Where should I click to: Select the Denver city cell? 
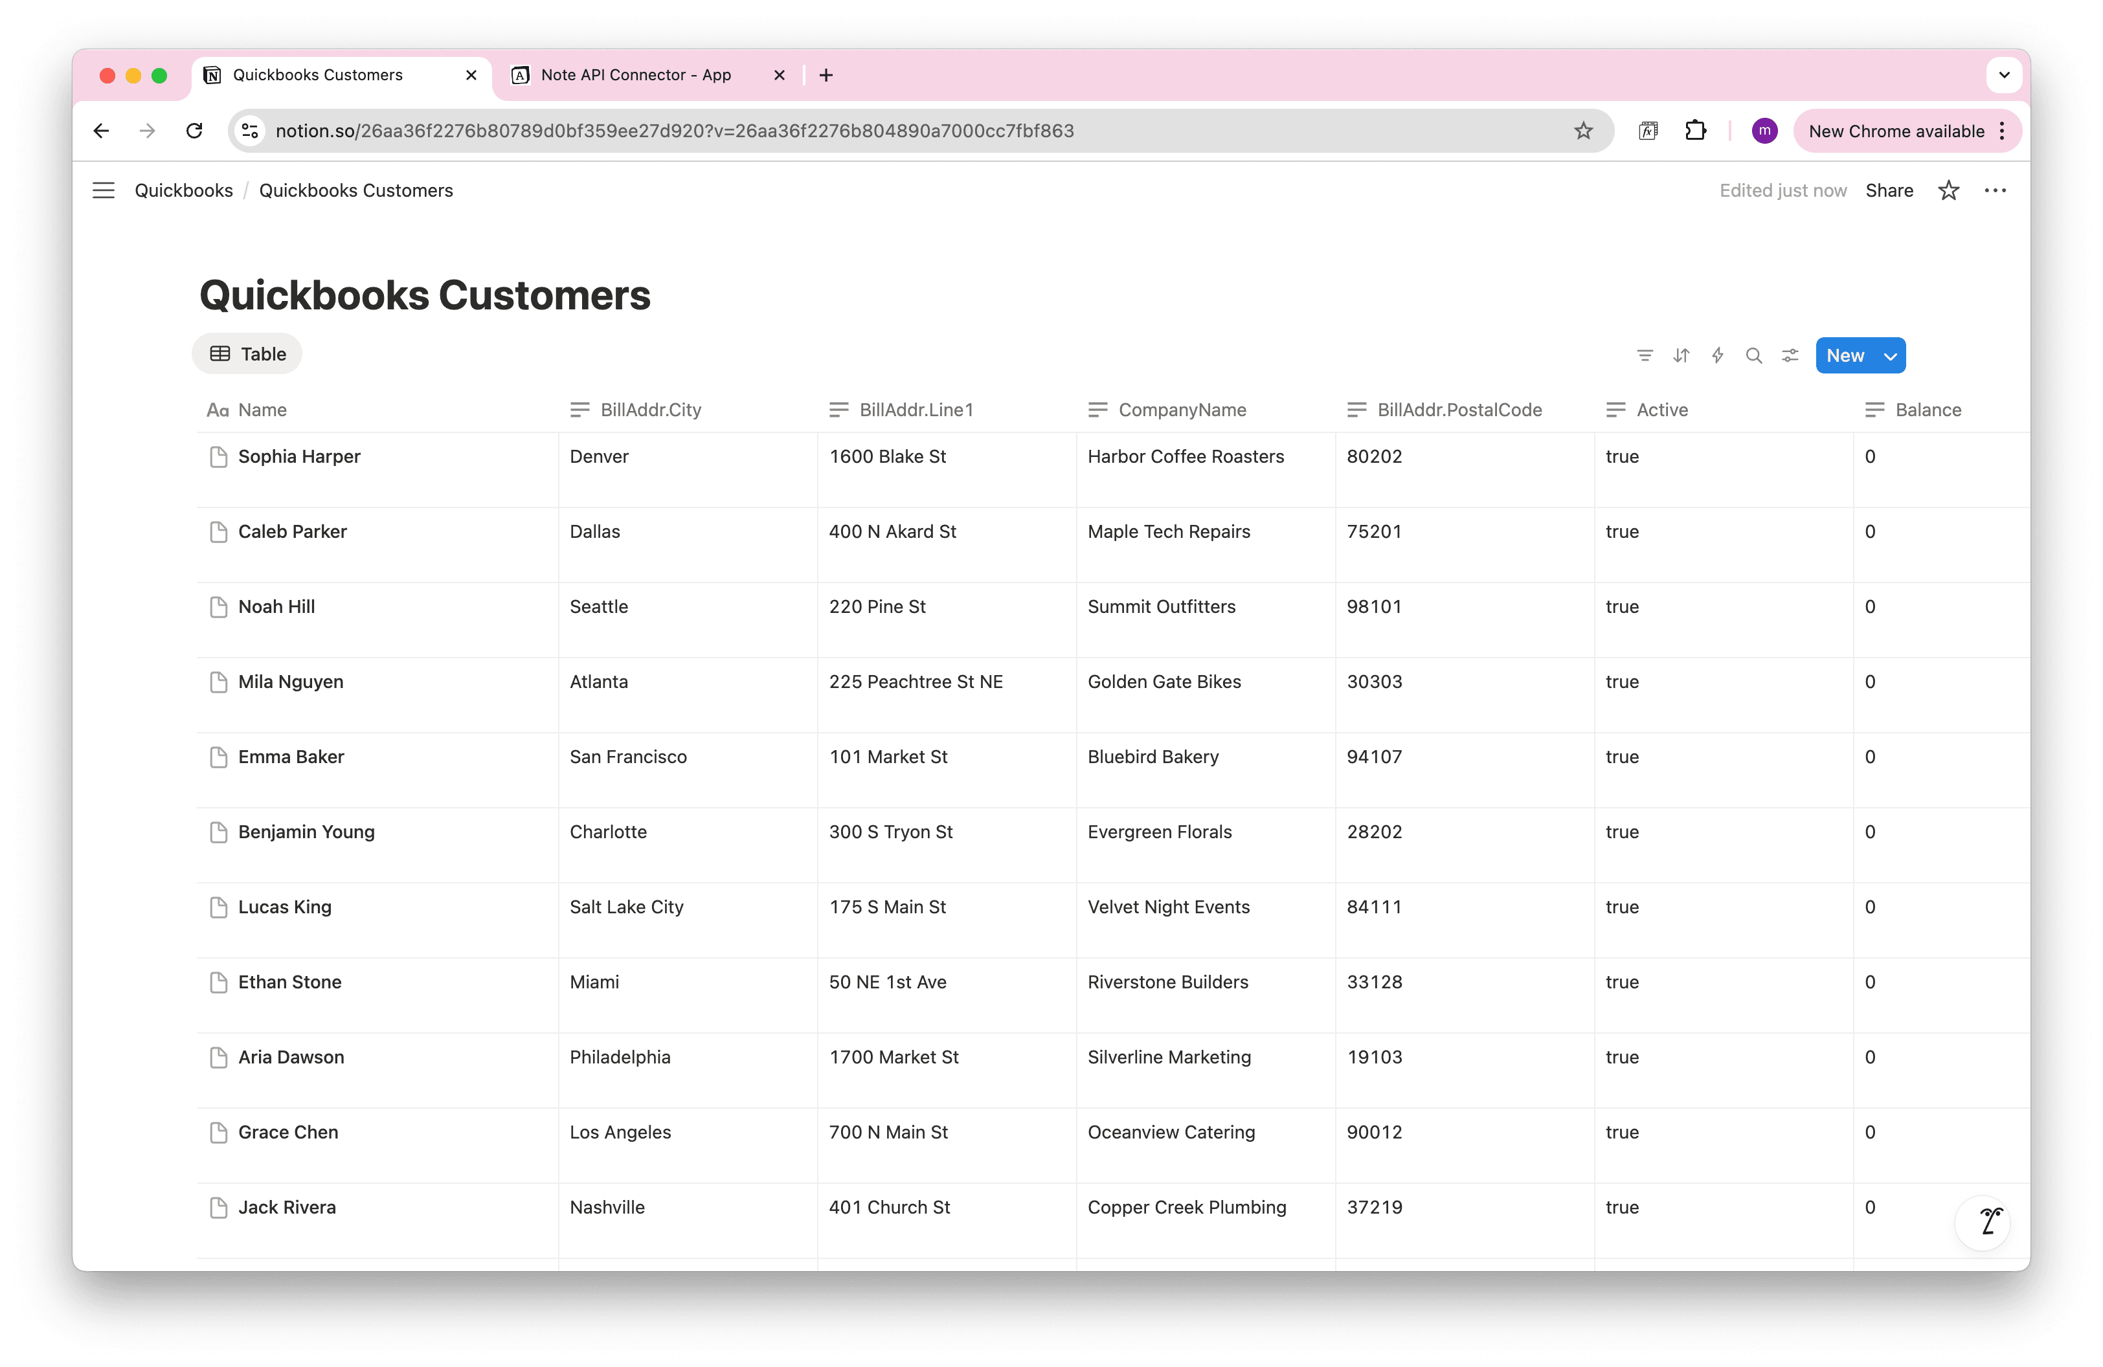(688, 470)
